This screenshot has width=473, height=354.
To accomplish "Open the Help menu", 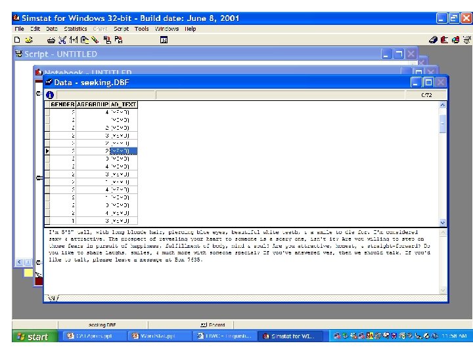I will pos(190,29).
